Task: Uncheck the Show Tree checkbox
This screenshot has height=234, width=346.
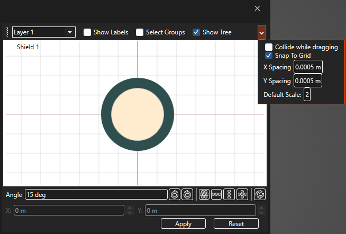Action: (x=196, y=32)
